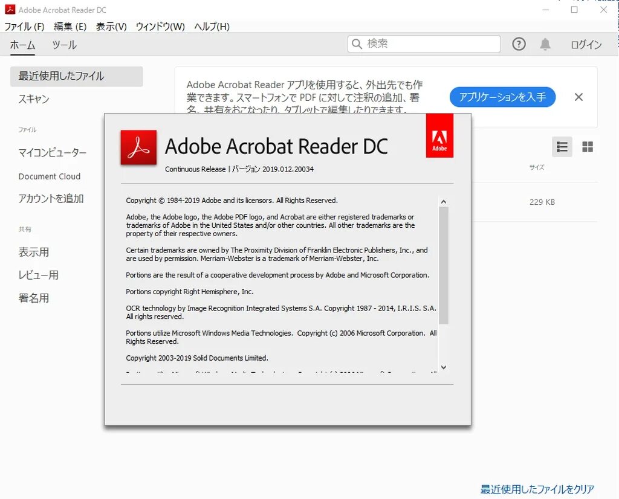This screenshot has width=619, height=499.
Task: Select レビュー用 under shared section
Action: pos(38,275)
